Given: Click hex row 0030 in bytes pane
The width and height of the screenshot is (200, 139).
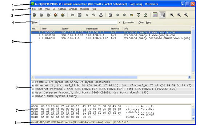Looking at the screenshot, I should tap(92, 114).
